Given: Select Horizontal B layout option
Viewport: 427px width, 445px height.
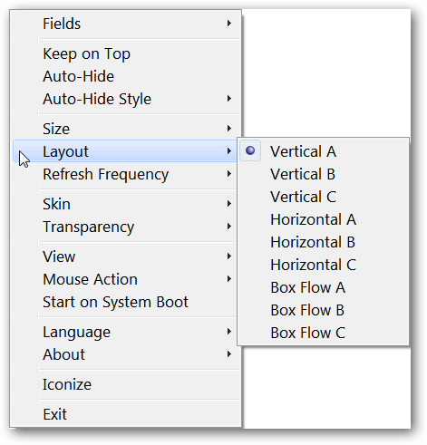Looking at the screenshot, I should click(323, 242).
